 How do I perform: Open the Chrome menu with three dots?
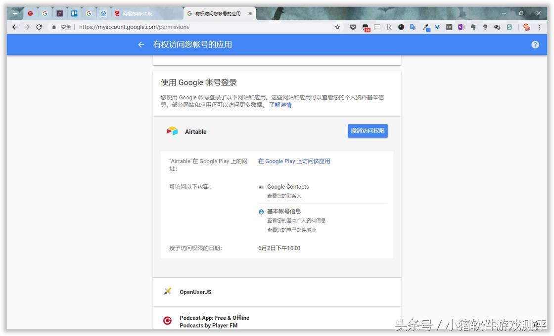pyautogui.click(x=539, y=27)
